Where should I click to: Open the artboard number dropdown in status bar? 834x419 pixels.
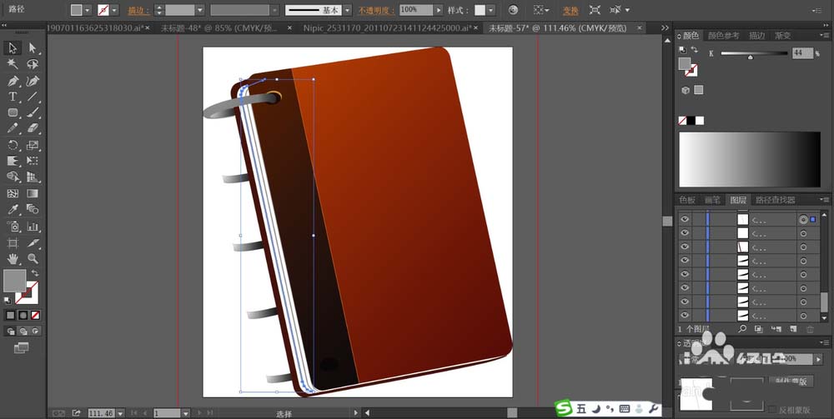[x=186, y=413]
